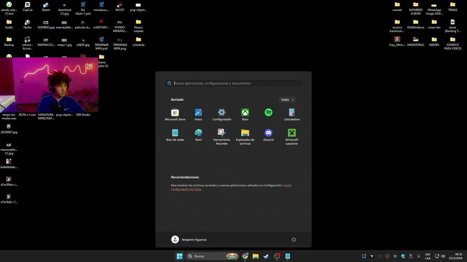Select the MEMES folder on desktop
Image resolution: width=467 pixels, height=262 pixels.
(x=434, y=42)
